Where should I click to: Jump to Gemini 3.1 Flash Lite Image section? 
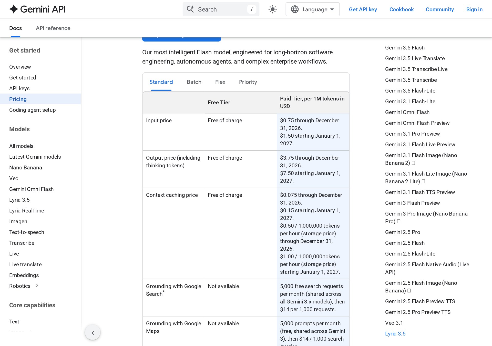(x=426, y=178)
